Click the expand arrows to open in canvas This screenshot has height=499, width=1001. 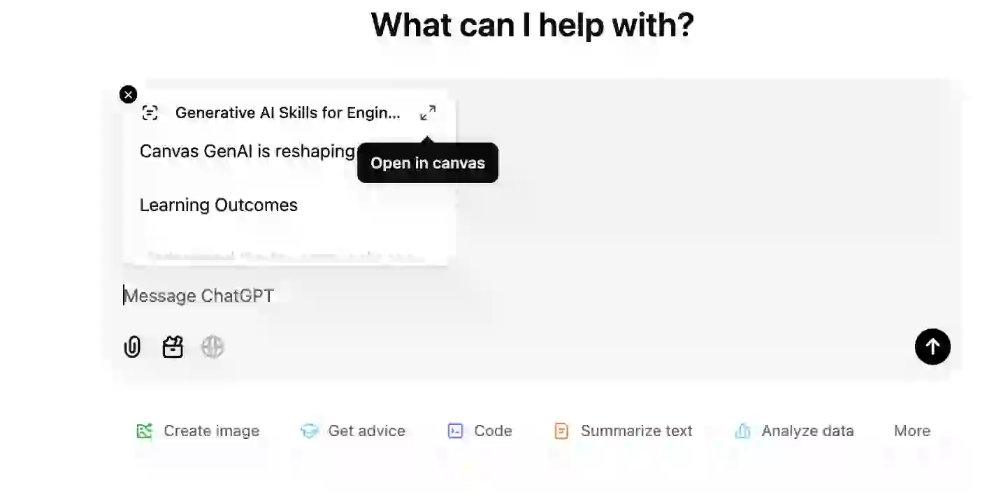click(x=428, y=113)
